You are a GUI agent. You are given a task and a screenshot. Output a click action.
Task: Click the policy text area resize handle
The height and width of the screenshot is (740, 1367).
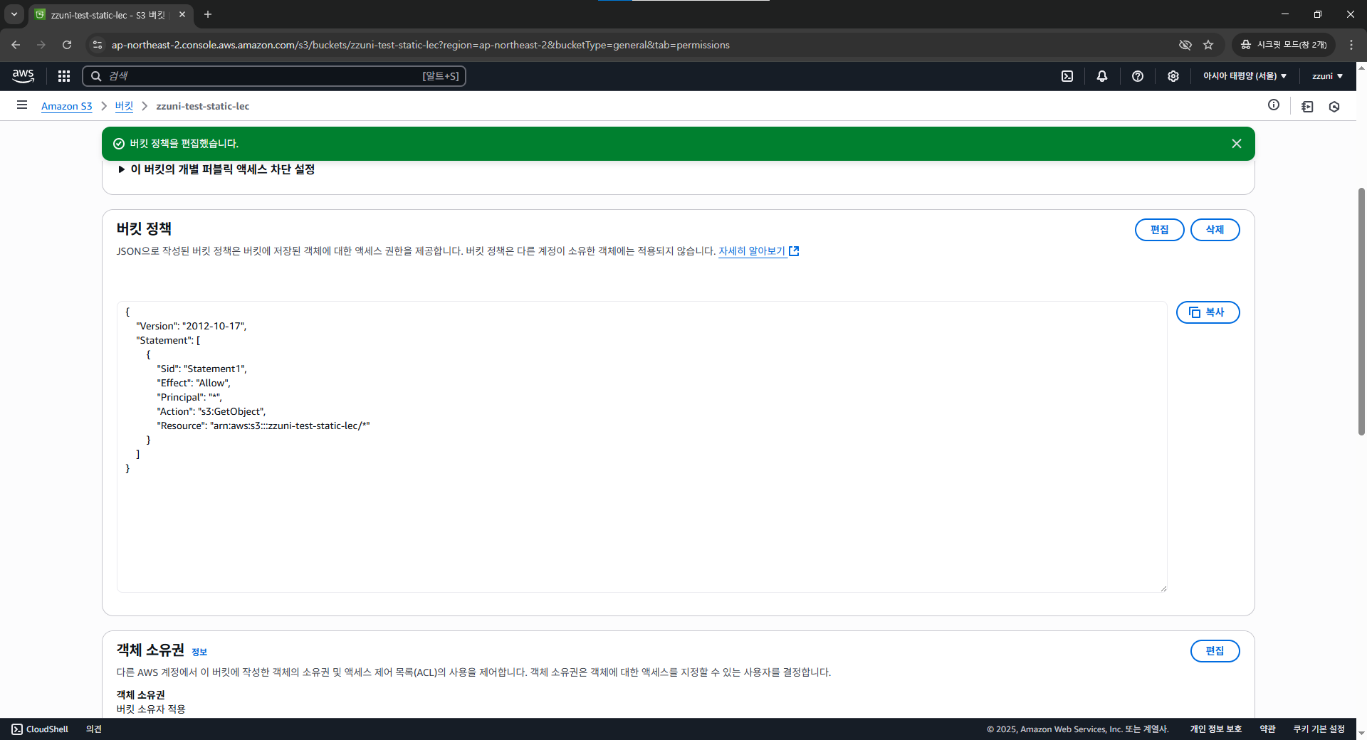click(x=1163, y=588)
